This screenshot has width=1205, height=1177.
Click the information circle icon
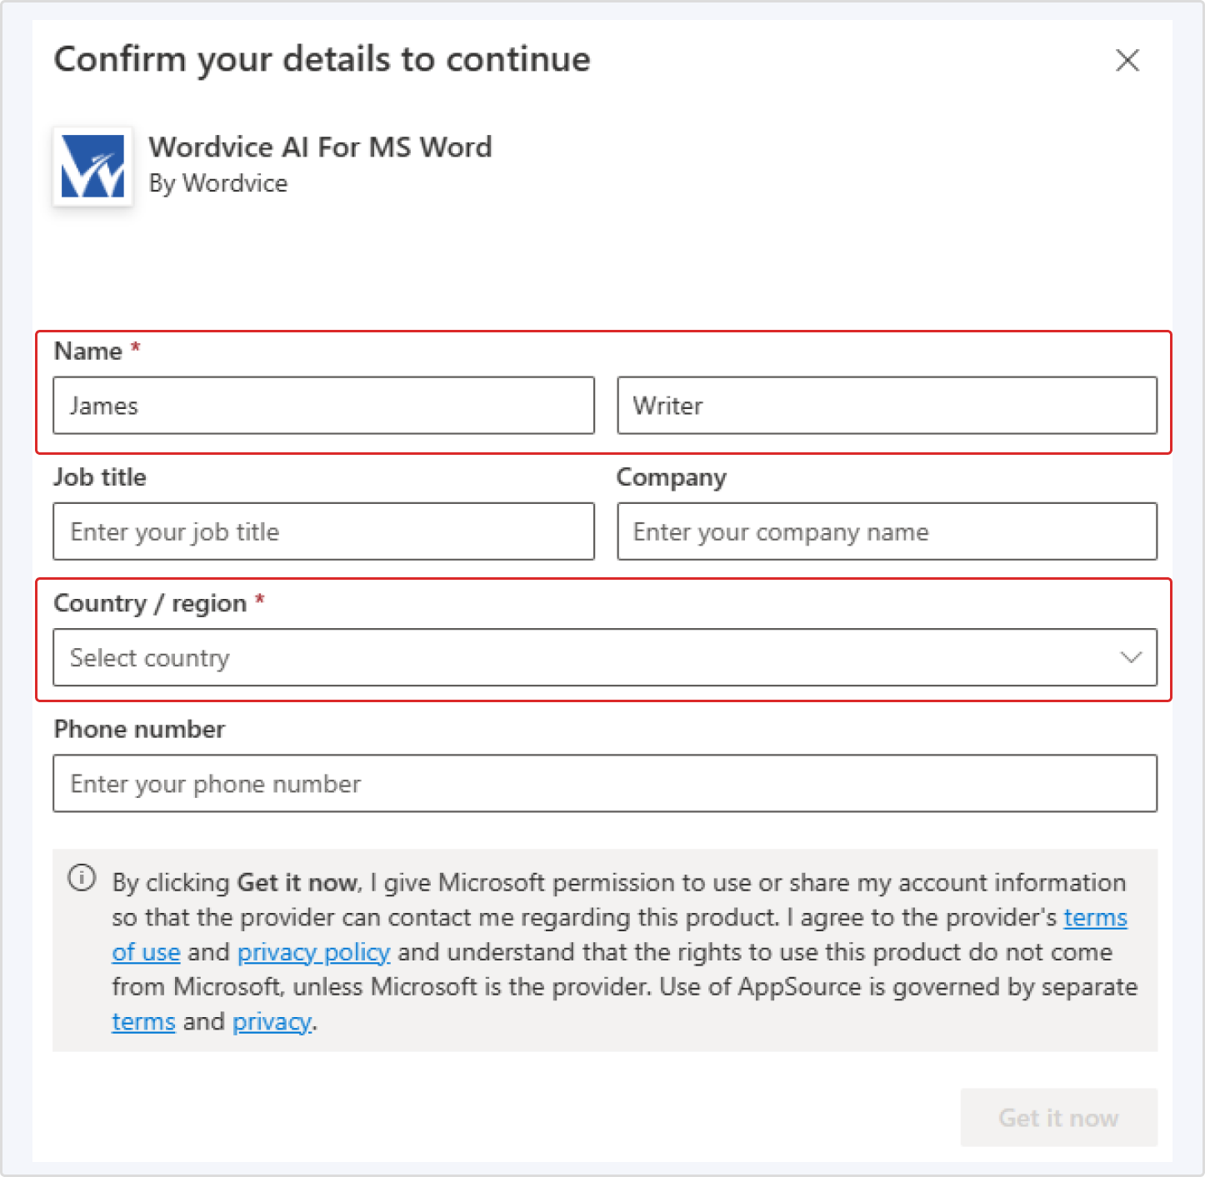coord(81,879)
